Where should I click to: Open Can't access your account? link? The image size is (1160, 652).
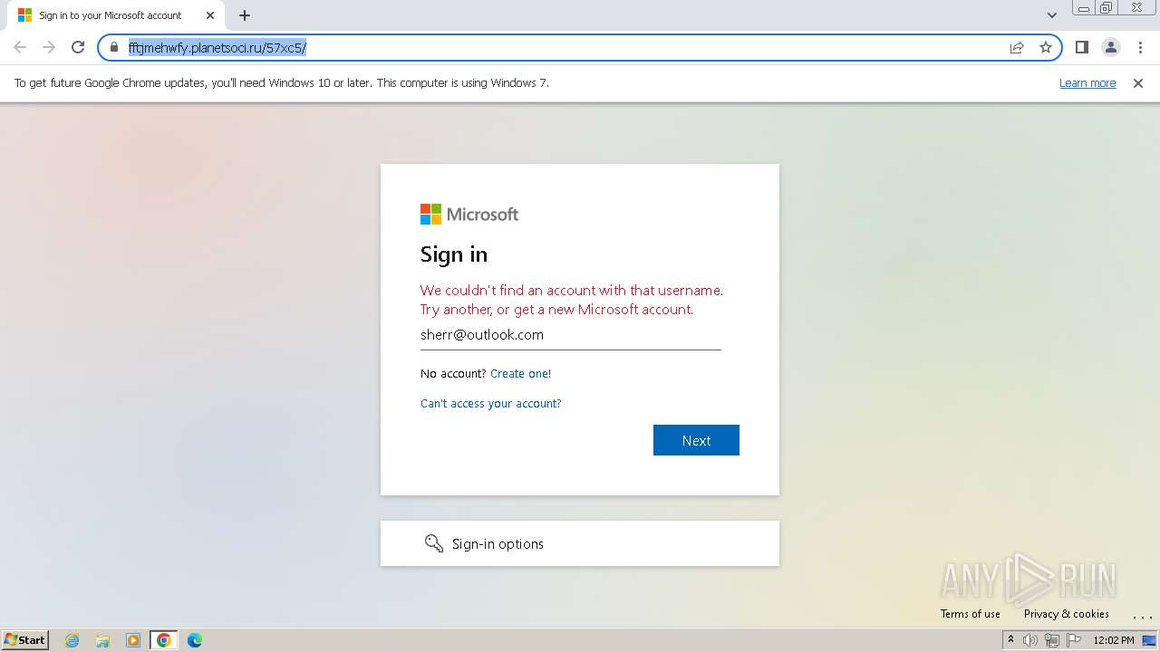tap(490, 403)
